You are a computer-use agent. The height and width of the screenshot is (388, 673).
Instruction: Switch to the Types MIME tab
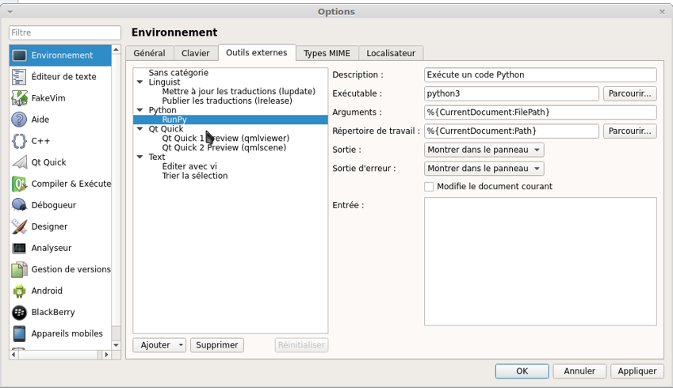327,53
